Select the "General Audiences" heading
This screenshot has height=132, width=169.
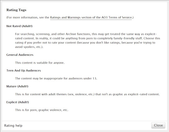pos(20,55)
